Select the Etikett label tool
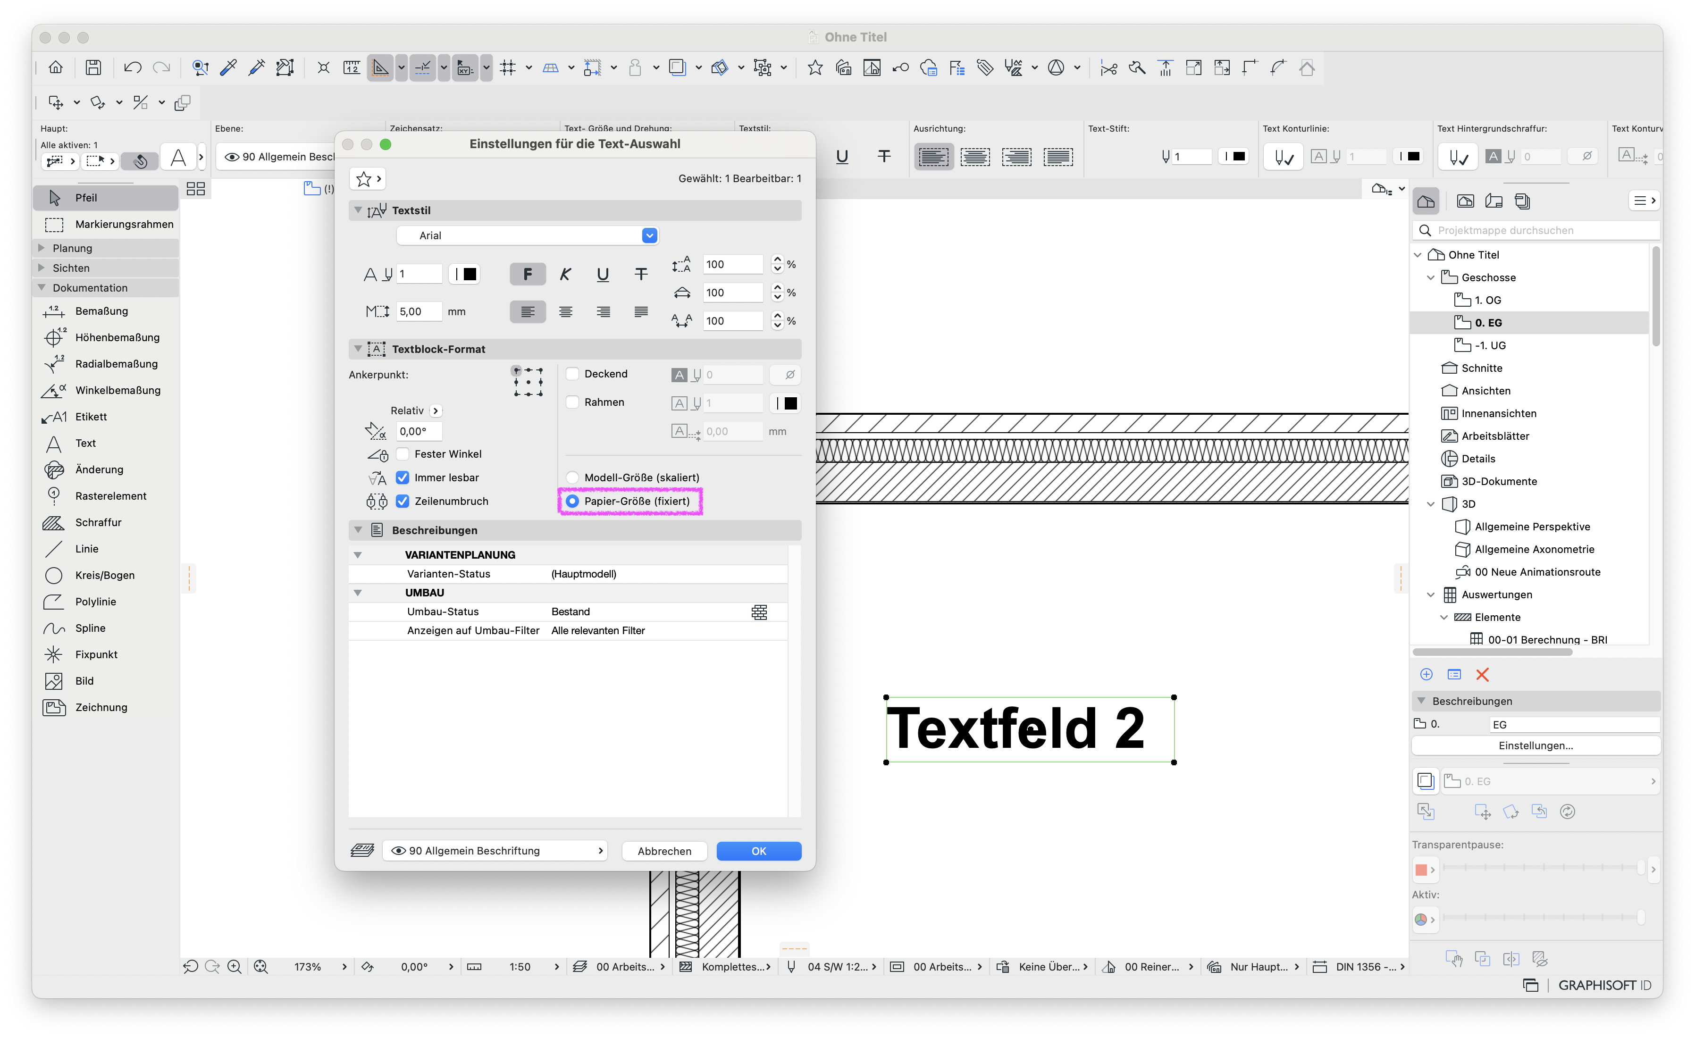The height and width of the screenshot is (1038, 1695). pyautogui.click(x=105, y=417)
